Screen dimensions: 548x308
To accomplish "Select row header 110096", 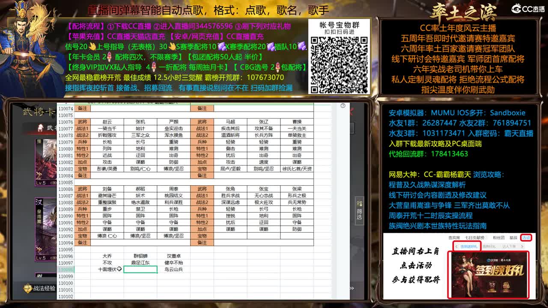I will pos(66,256).
